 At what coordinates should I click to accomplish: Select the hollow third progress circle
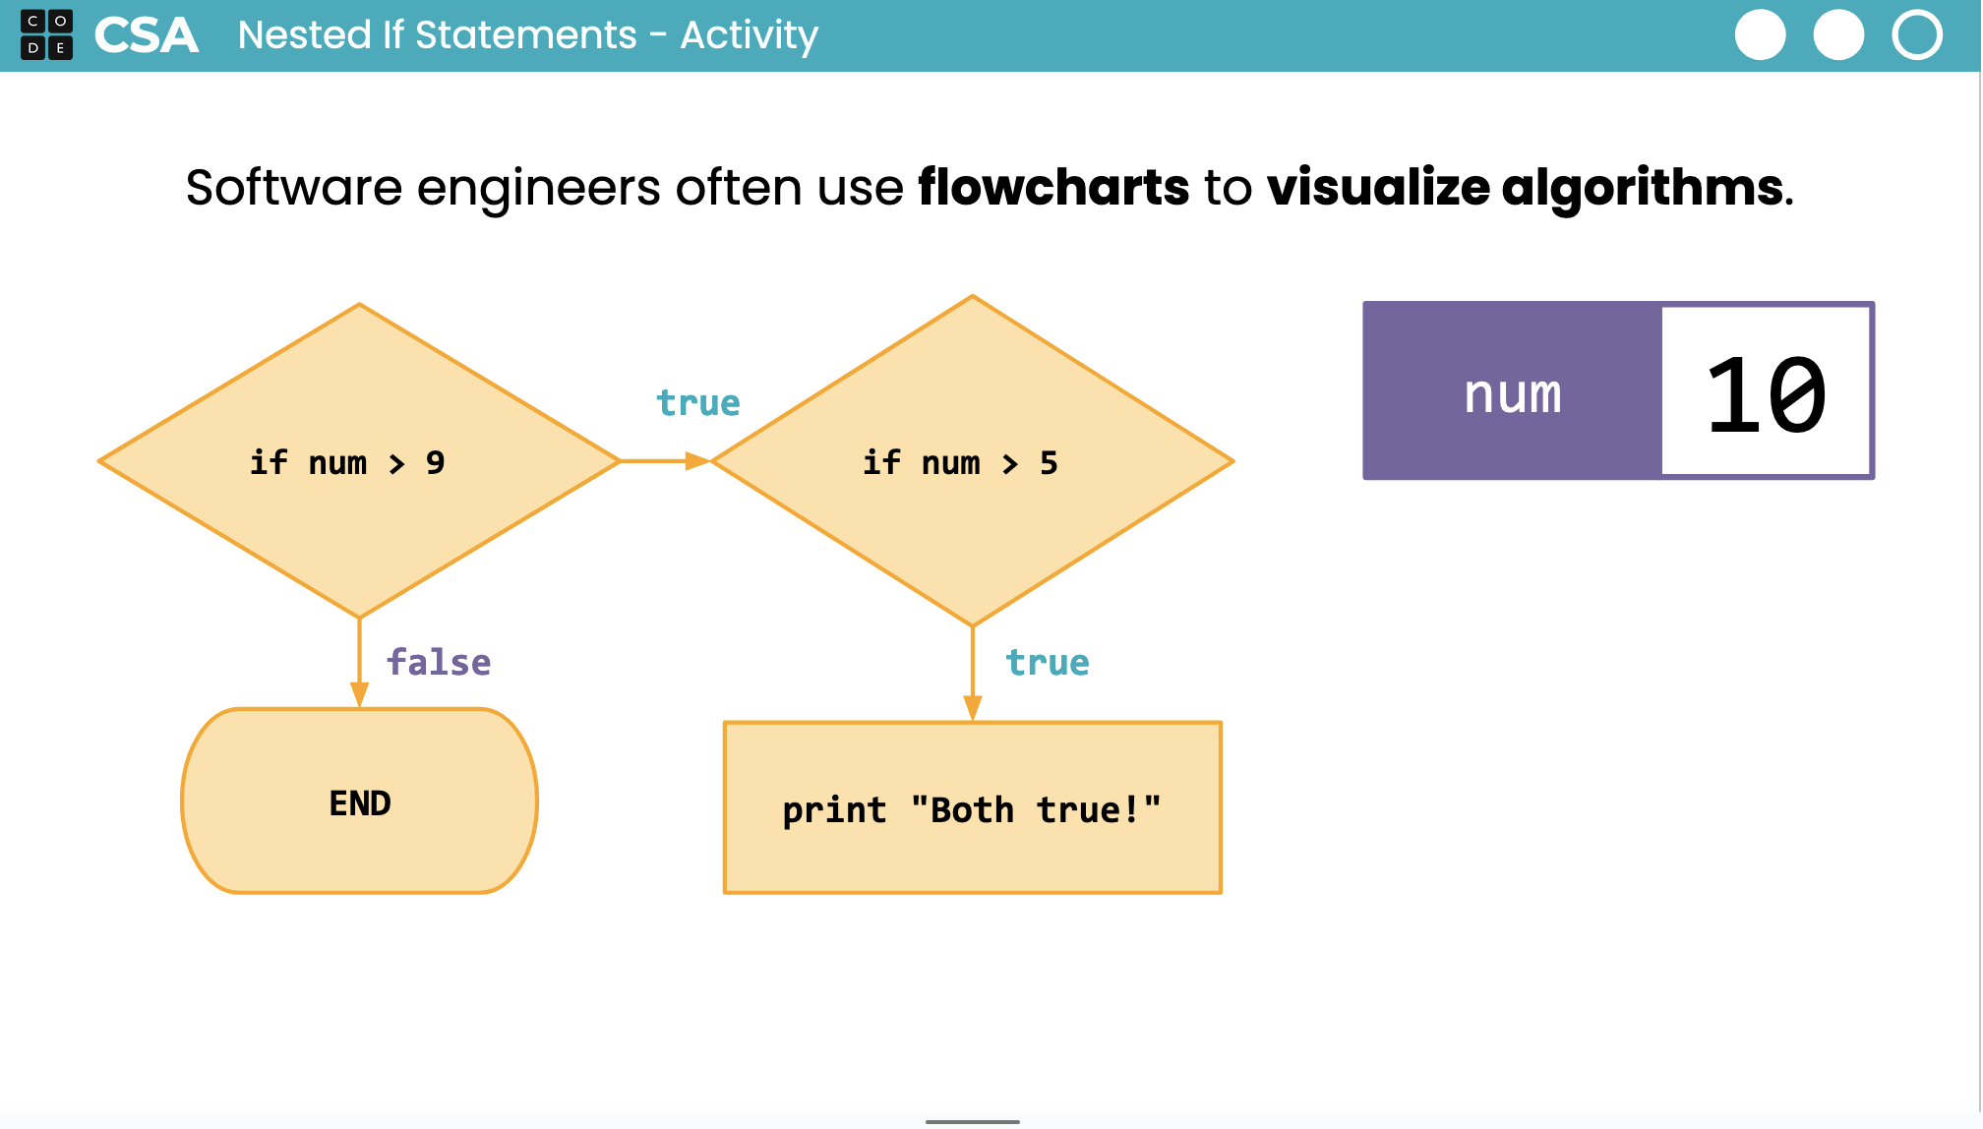1917,35
